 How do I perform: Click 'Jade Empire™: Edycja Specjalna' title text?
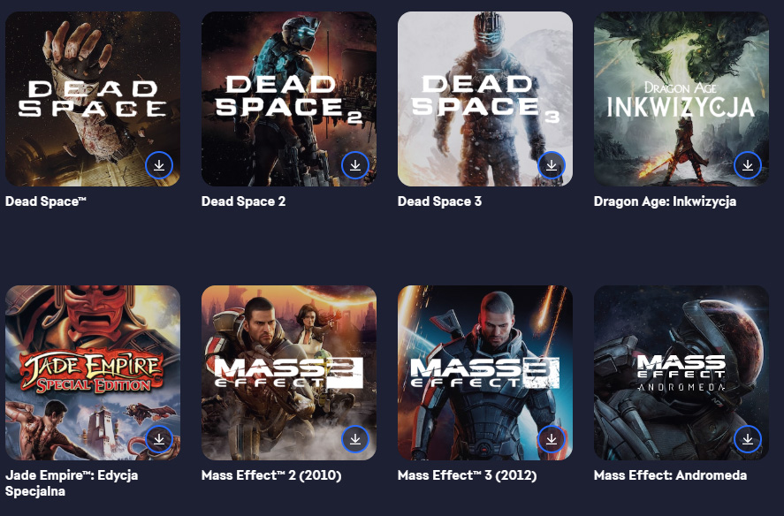tap(72, 483)
